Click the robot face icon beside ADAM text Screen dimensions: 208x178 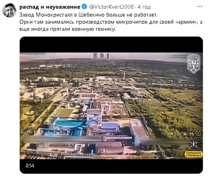tap(199, 133)
